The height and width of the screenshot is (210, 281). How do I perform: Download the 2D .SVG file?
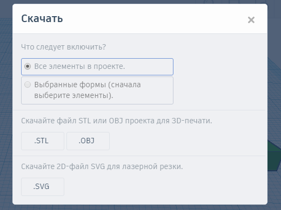(43, 187)
